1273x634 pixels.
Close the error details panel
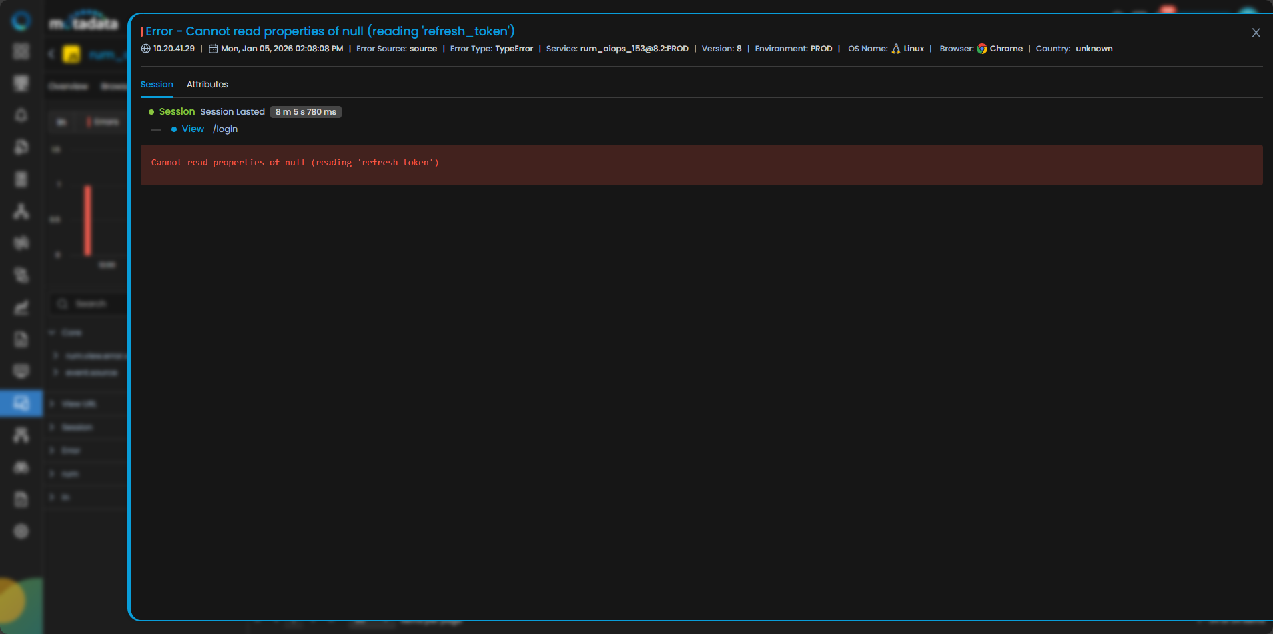point(1256,33)
